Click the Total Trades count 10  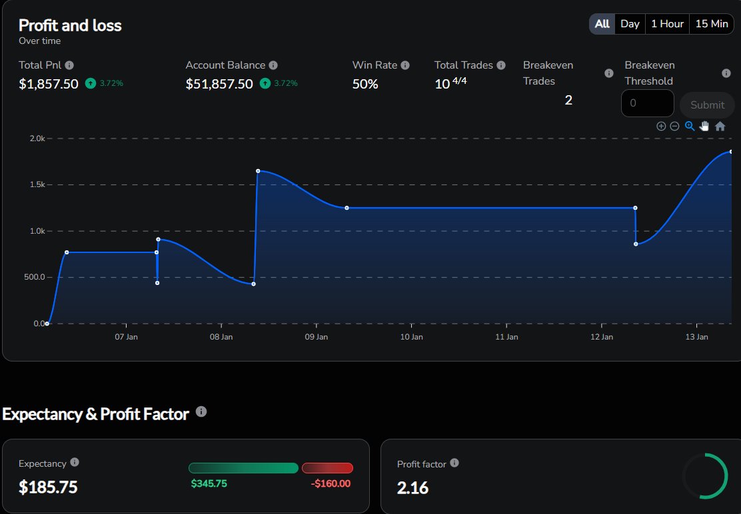[x=442, y=85]
